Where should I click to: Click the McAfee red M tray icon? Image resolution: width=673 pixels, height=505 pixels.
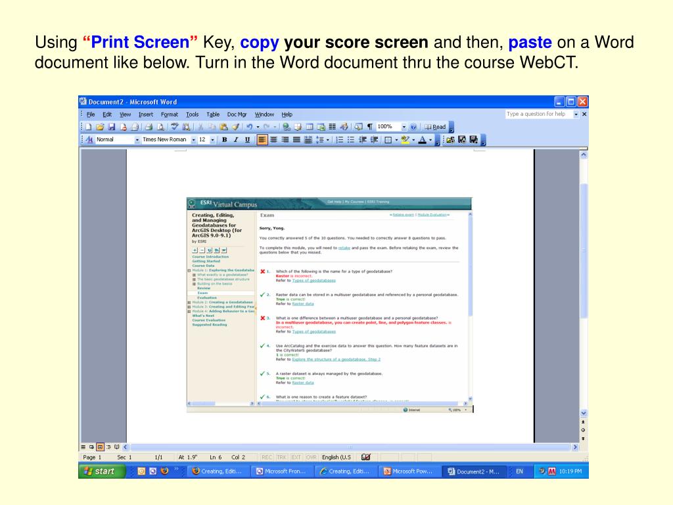click(x=551, y=471)
